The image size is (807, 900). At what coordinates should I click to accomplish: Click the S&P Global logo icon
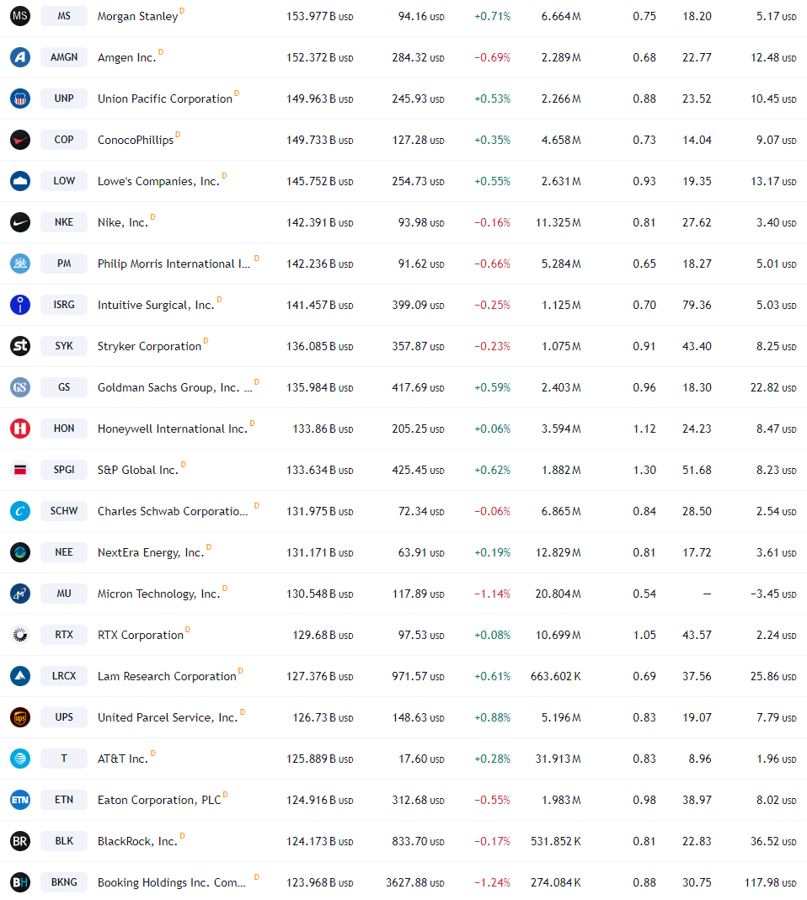(x=20, y=470)
